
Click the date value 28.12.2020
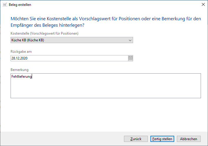tap(19, 58)
